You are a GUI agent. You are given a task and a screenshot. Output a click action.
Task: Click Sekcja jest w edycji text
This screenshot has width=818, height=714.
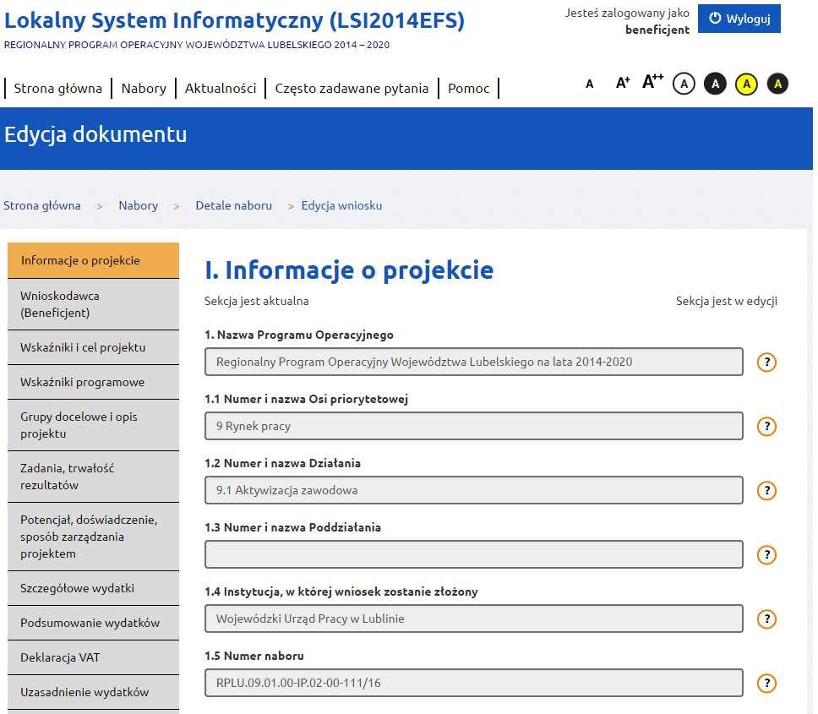point(726,301)
